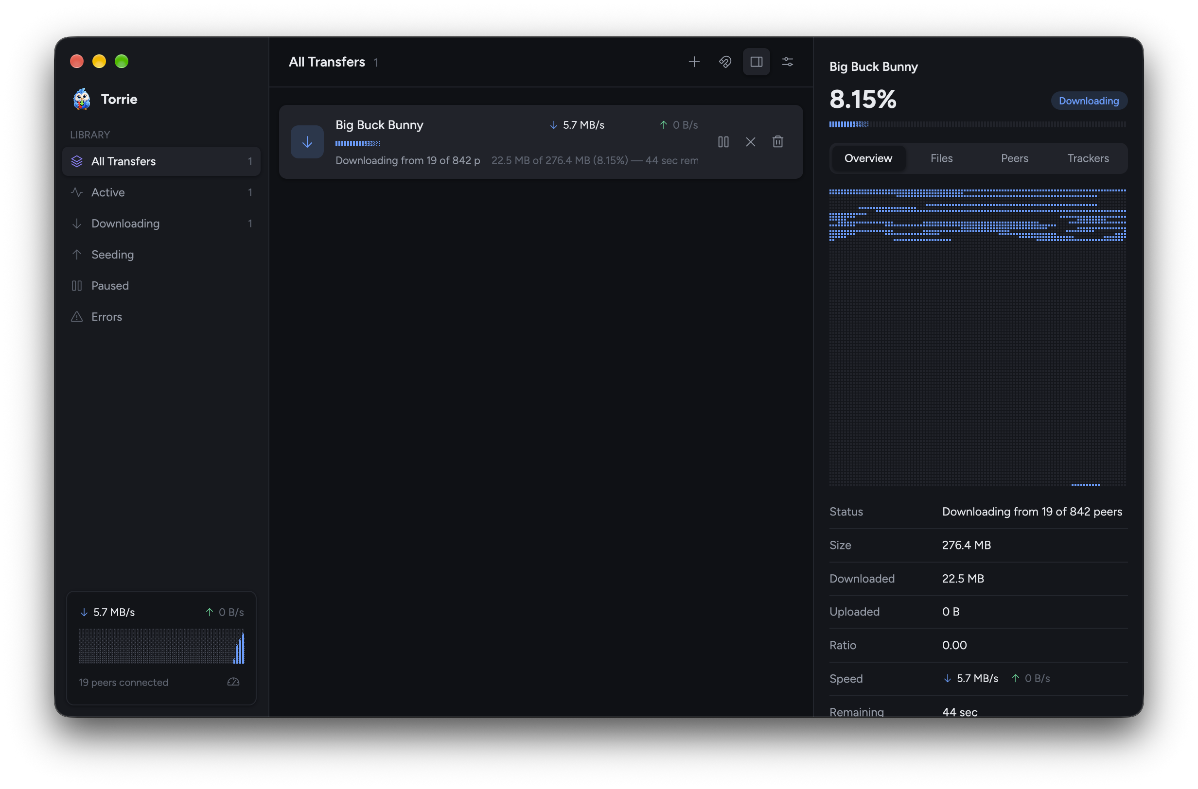
Task: Open the filter settings sliders icon
Action: tap(788, 62)
